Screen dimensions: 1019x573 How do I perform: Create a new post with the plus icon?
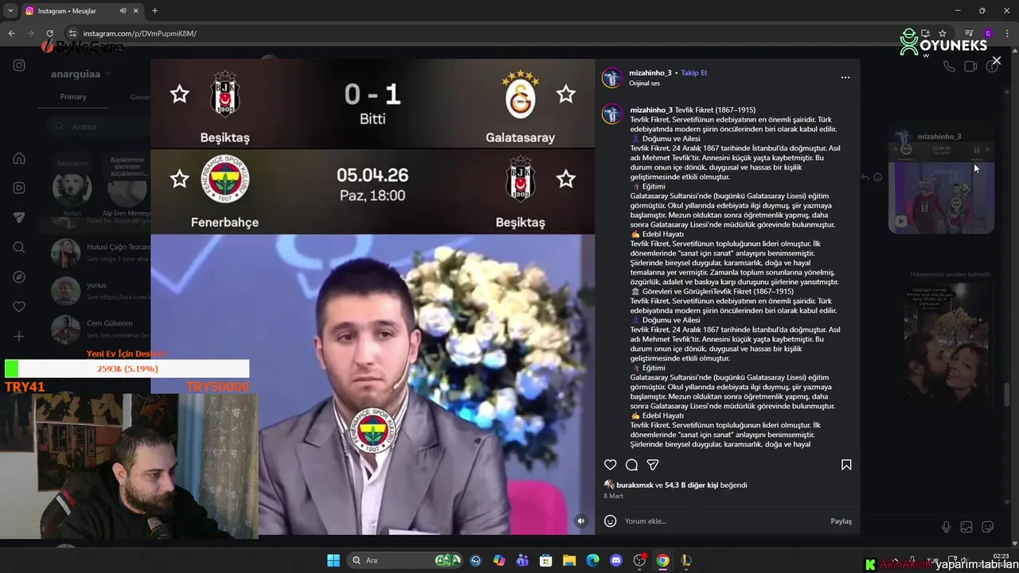[19, 336]
